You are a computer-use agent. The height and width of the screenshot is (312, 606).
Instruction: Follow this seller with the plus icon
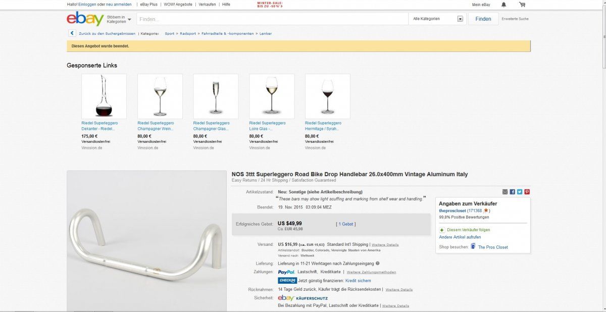click(442, 230)
